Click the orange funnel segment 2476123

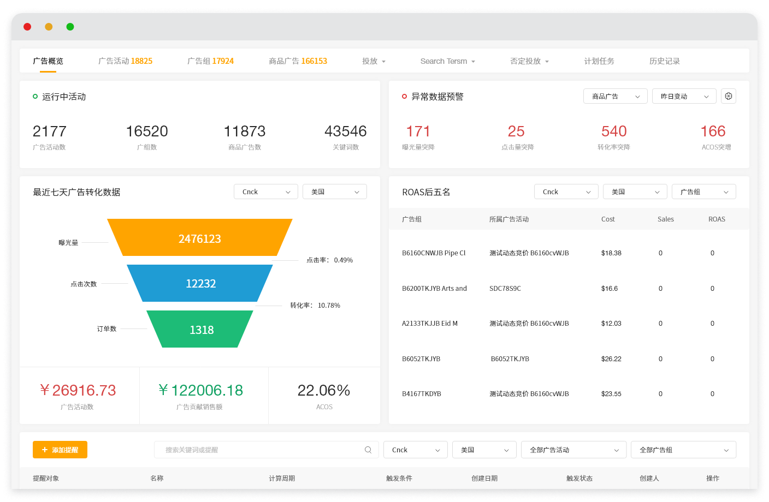point(200,237)
